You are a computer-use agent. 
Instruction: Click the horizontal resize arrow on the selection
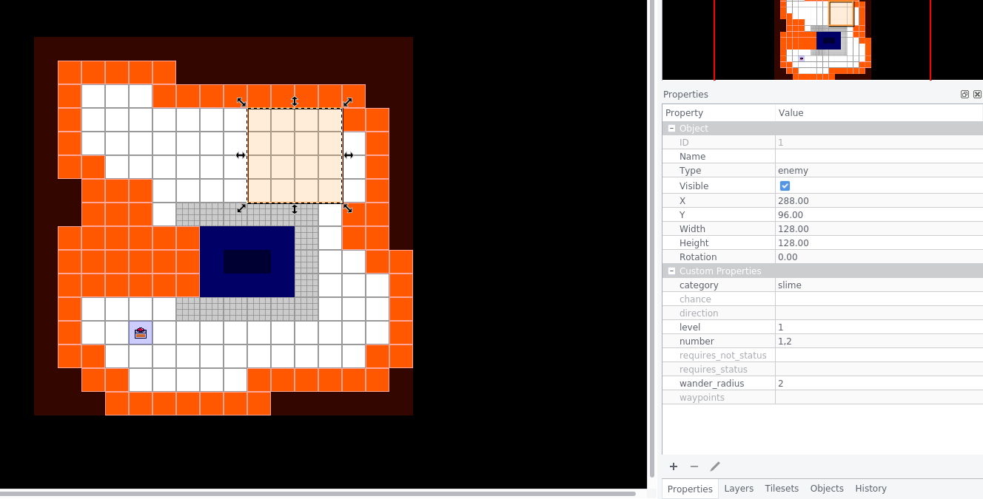348,155
